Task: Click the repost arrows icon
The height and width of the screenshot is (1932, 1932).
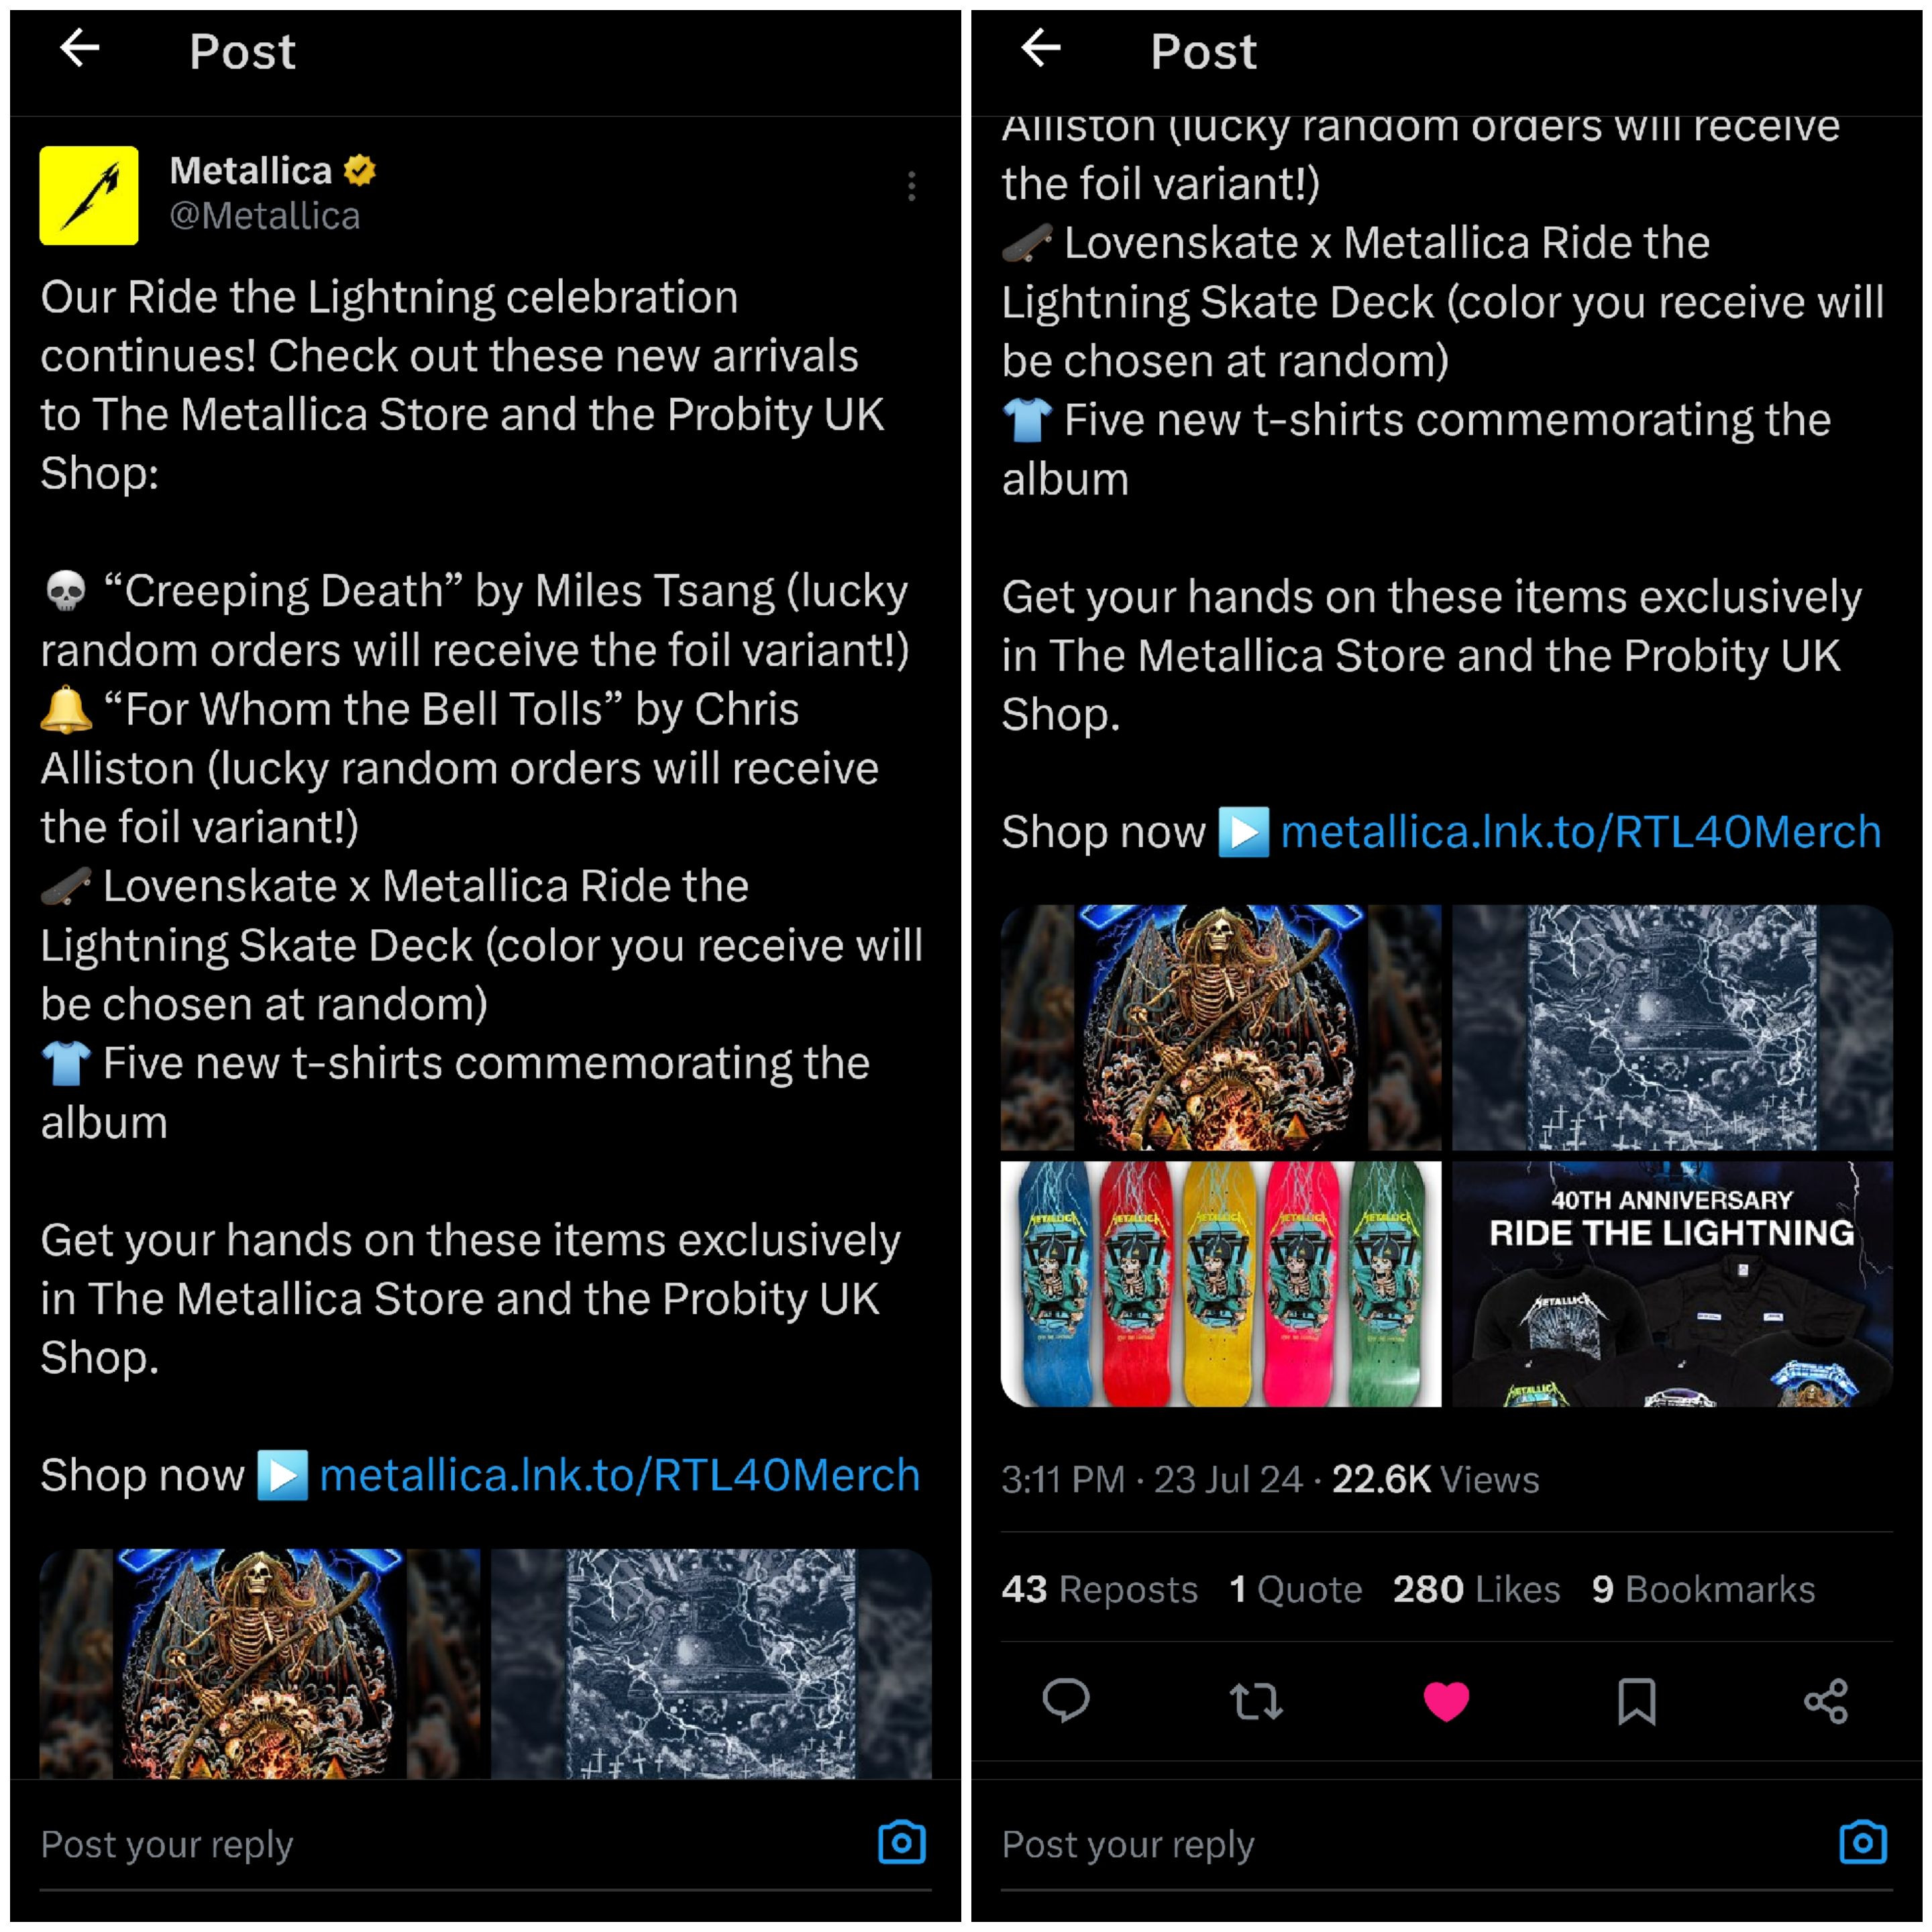Action: click(1256, 1701)
